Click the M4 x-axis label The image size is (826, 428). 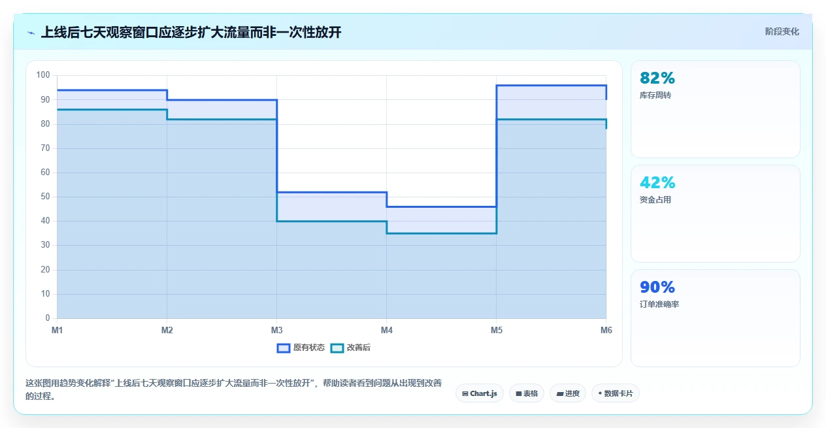(x=387, y=331)
